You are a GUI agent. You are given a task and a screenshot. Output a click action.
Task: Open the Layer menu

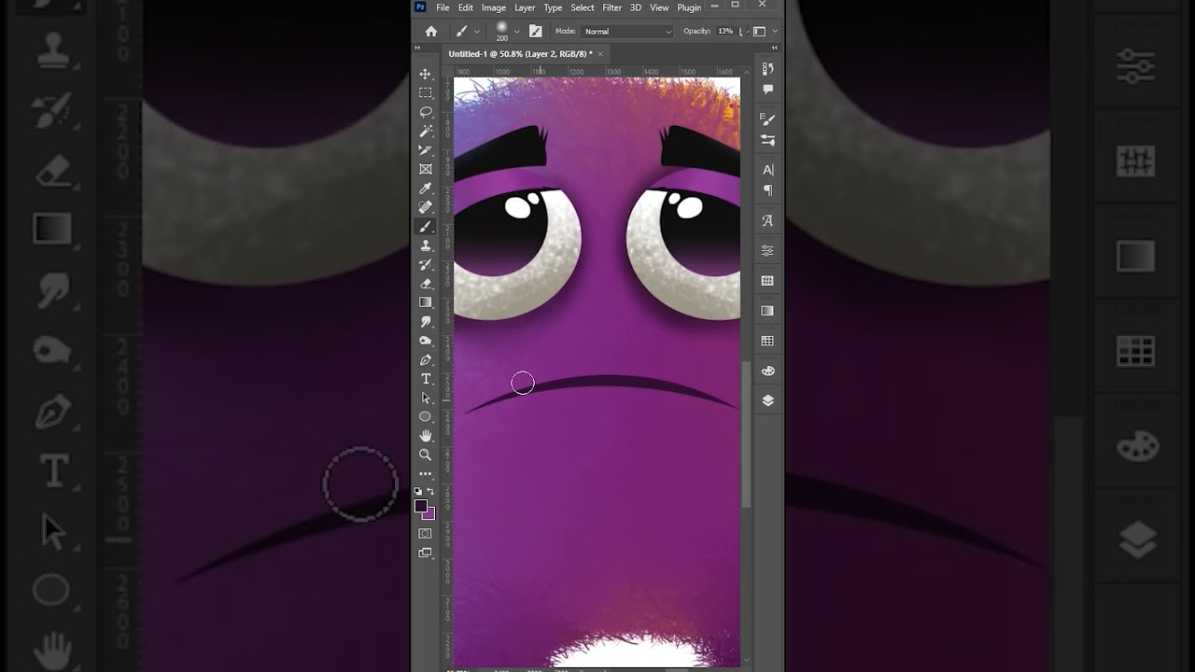pyautogui.click(x=525, y=7)
